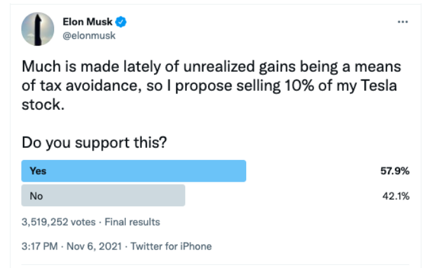The width and height of the screenshot is (428, 268).
Task: Click the blue verified badge icon
Action: point(121,22)
